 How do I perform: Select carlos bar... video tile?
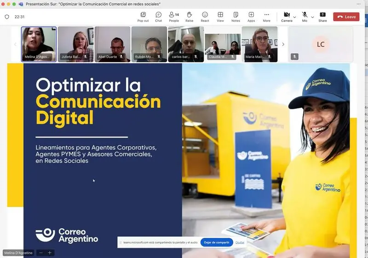click(x=186, y=44)
